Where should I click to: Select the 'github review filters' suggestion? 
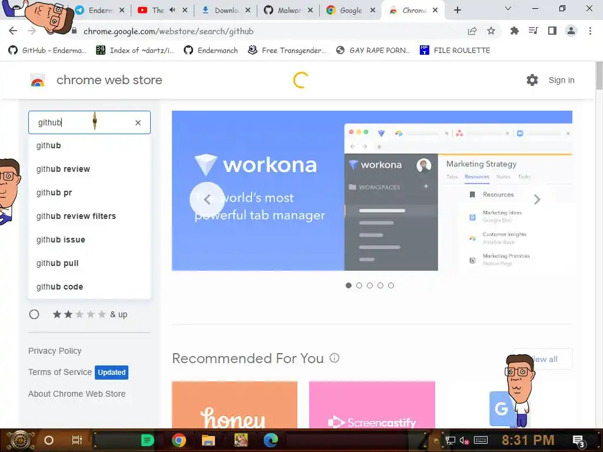pyautogui.click(x=90, y=216)
